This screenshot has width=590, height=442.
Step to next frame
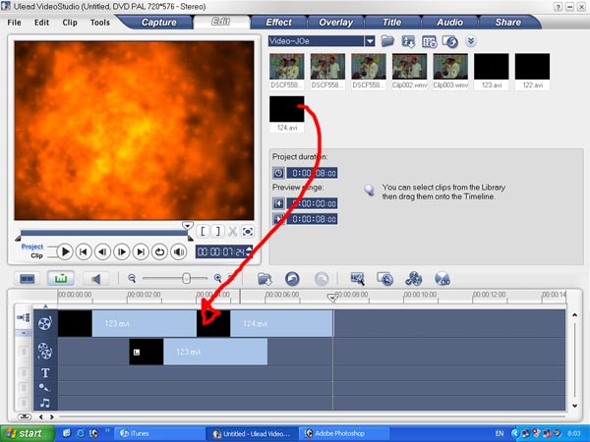coord(122,251)
